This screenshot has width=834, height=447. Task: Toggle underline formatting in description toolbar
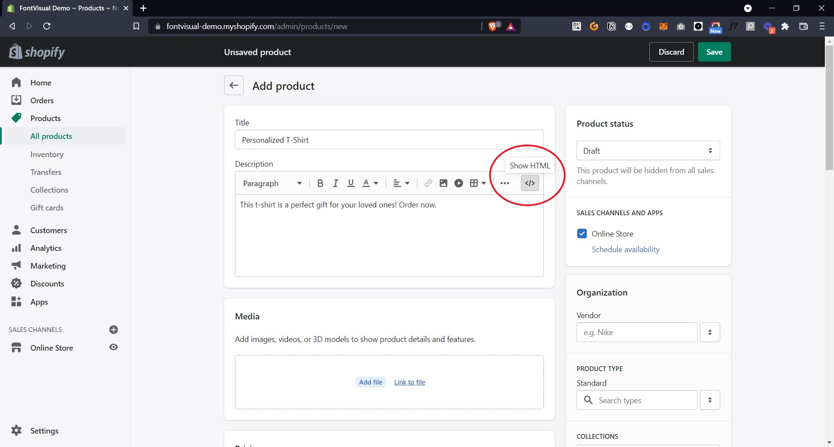point(351,183)
